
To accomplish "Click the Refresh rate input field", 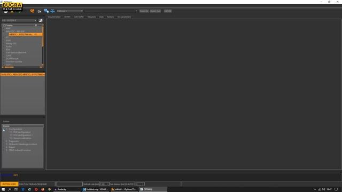I will 104,184.
